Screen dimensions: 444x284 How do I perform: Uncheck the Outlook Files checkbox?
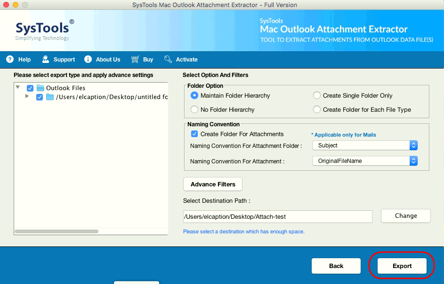[x=30, y=88]
